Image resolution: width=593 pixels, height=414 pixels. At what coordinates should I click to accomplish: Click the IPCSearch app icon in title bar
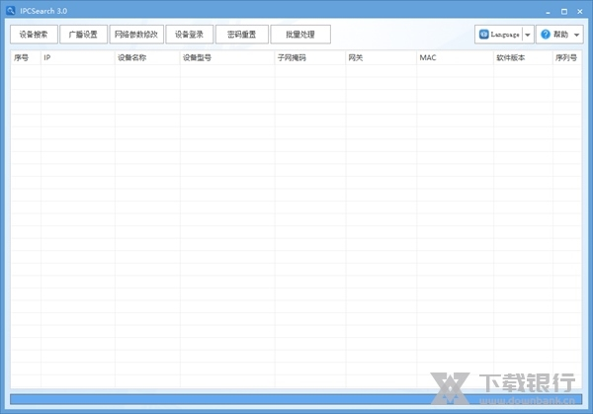[x=11, y=11]
